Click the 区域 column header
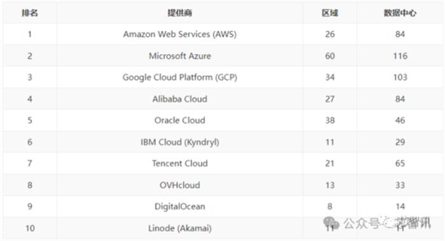The height and width of the screenshot is (241, 445). [x=330, y=13]
